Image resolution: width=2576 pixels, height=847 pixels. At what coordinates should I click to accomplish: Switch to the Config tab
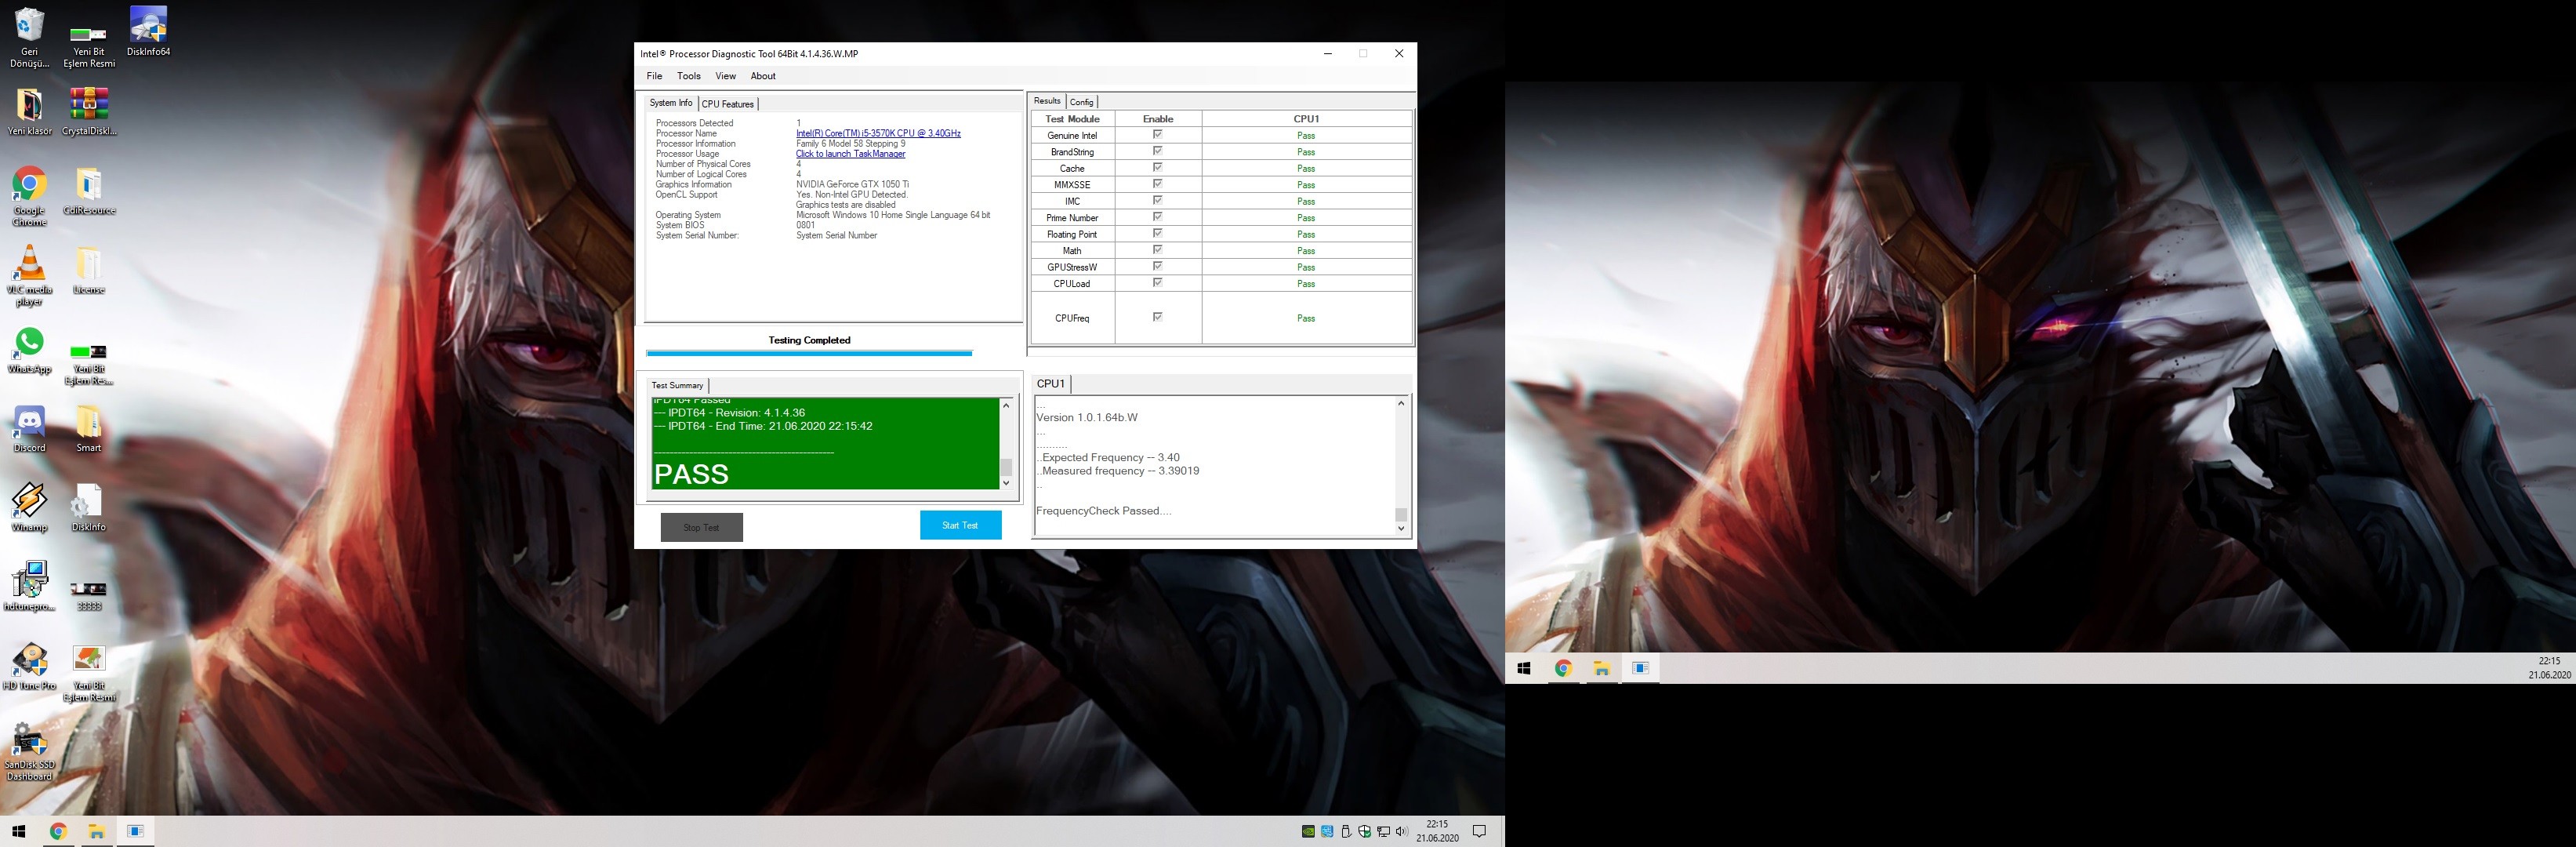point(1081,102)
